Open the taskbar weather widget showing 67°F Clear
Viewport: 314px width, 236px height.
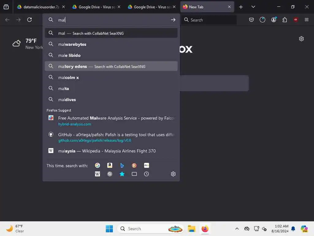tap(15, 229)
